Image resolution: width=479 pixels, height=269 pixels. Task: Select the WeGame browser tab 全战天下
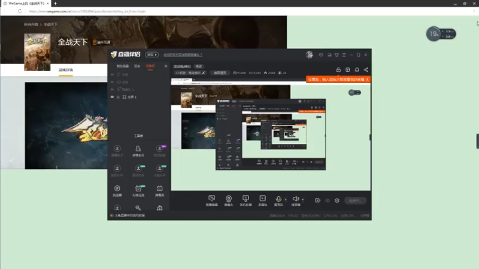pyautogui.click(x=26, y=4)
